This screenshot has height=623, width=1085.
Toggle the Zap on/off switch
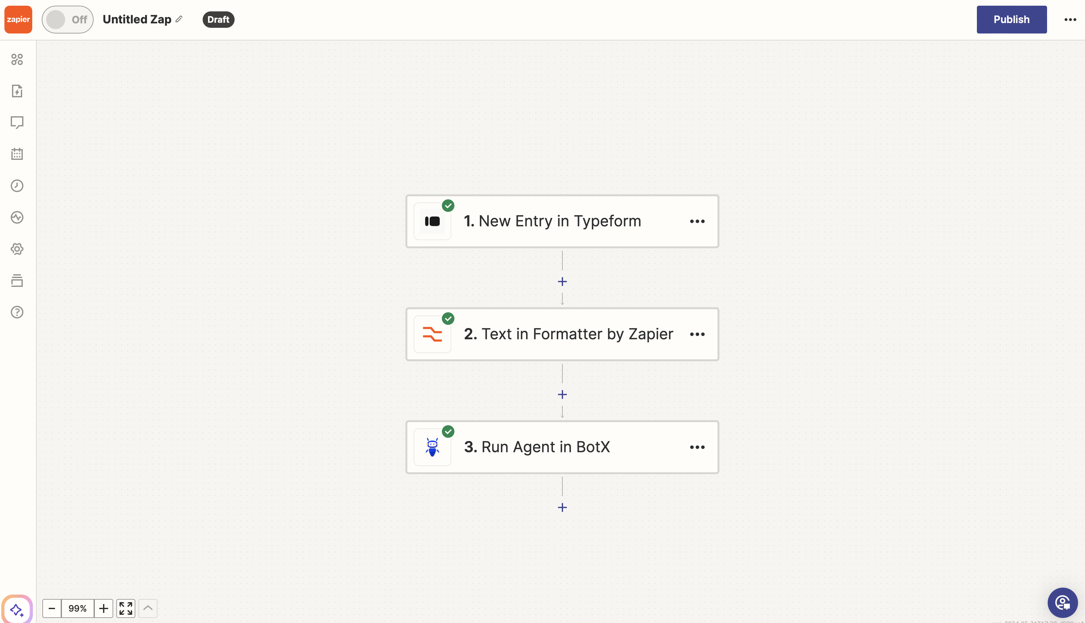67,19
